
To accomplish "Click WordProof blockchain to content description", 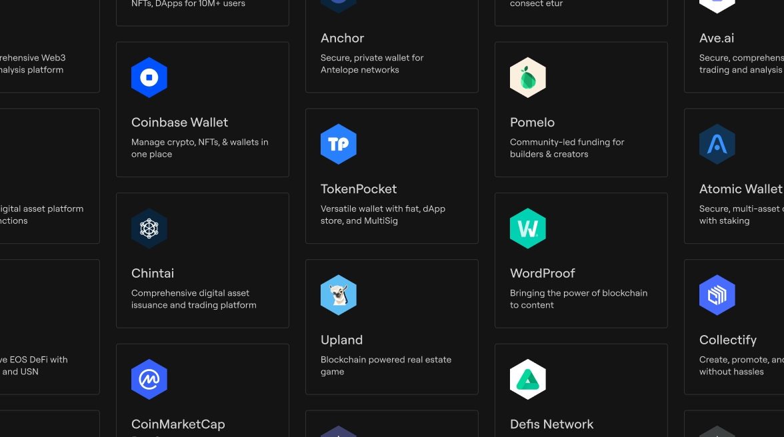I will 579,299.
